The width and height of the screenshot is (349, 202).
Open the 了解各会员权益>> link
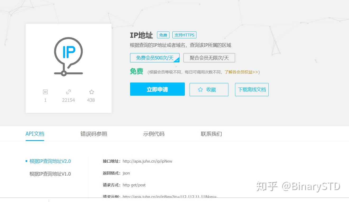pyautogui.click(x=241, y=72)
